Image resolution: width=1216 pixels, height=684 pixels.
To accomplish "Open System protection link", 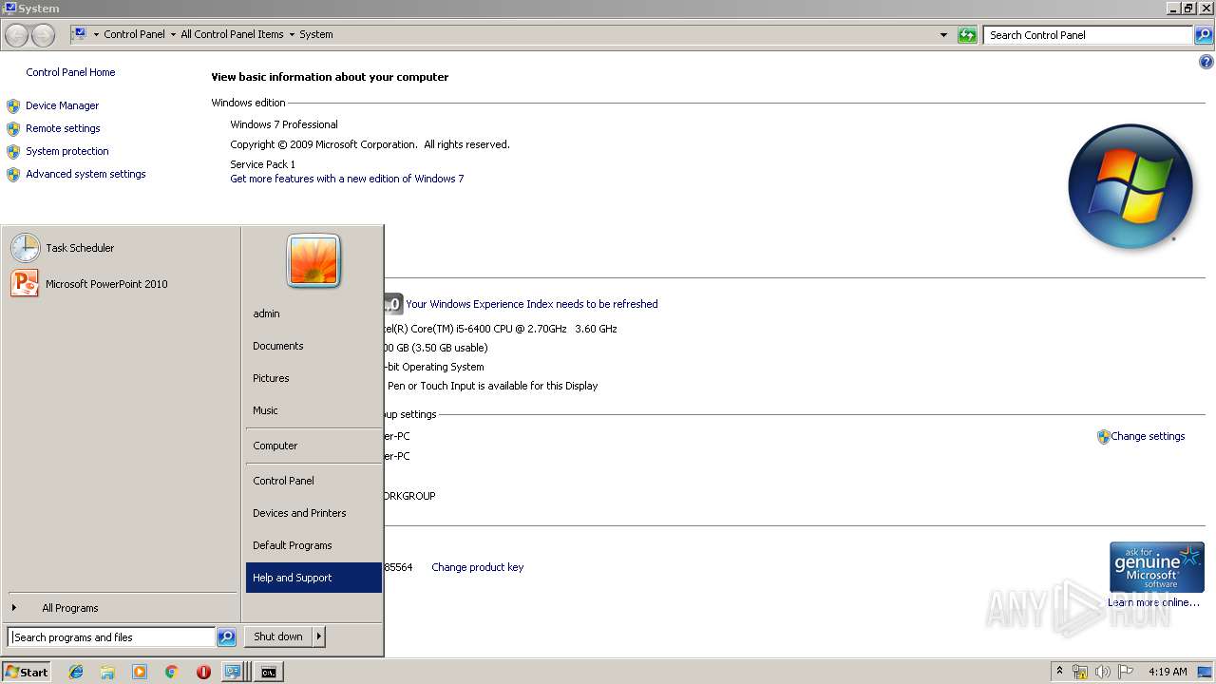I will [x=66, y=151].
